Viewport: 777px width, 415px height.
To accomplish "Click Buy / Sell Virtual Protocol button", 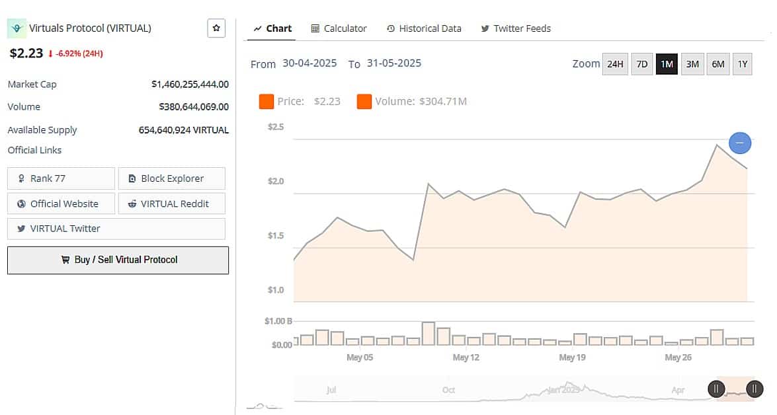I will click(118, 260).
